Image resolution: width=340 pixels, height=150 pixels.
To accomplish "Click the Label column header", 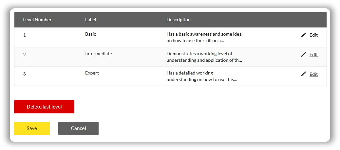I will click(x=91, y=20).
